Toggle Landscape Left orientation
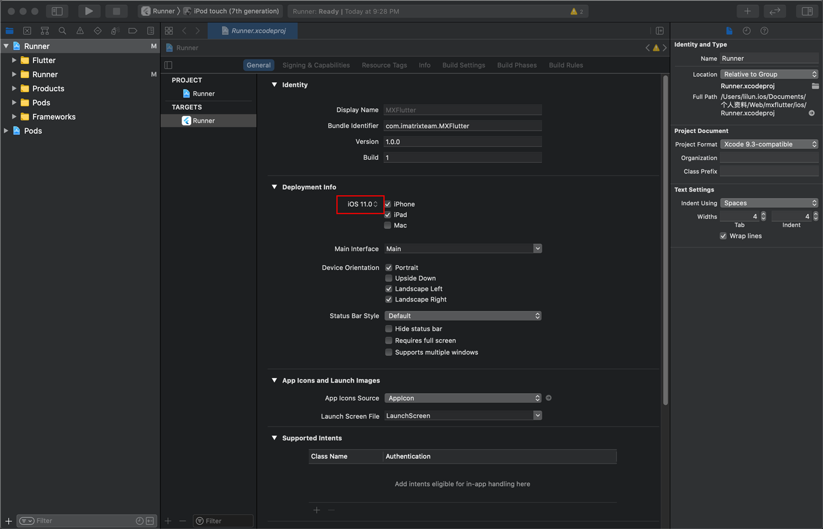The image size is (823, 529). coord(389,289)
